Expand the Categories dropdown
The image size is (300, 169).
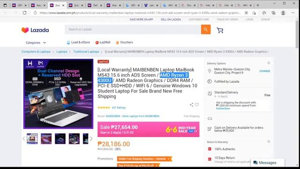[x=36, y=43]
